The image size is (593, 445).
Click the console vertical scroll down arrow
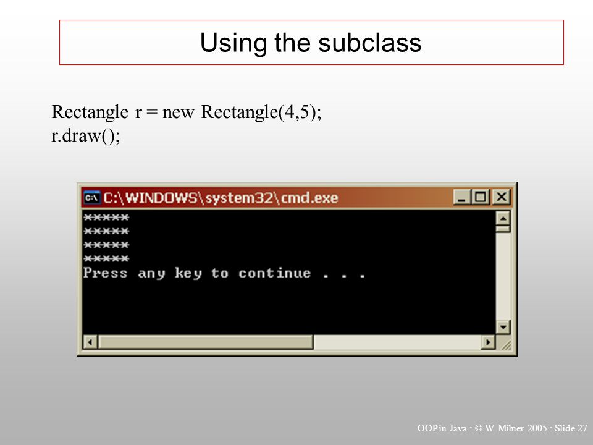503,327
